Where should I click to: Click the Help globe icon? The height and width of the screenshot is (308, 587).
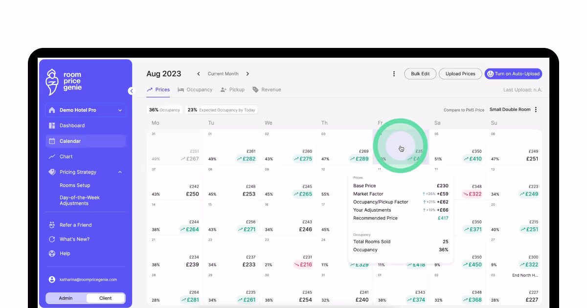click(52, 253)
